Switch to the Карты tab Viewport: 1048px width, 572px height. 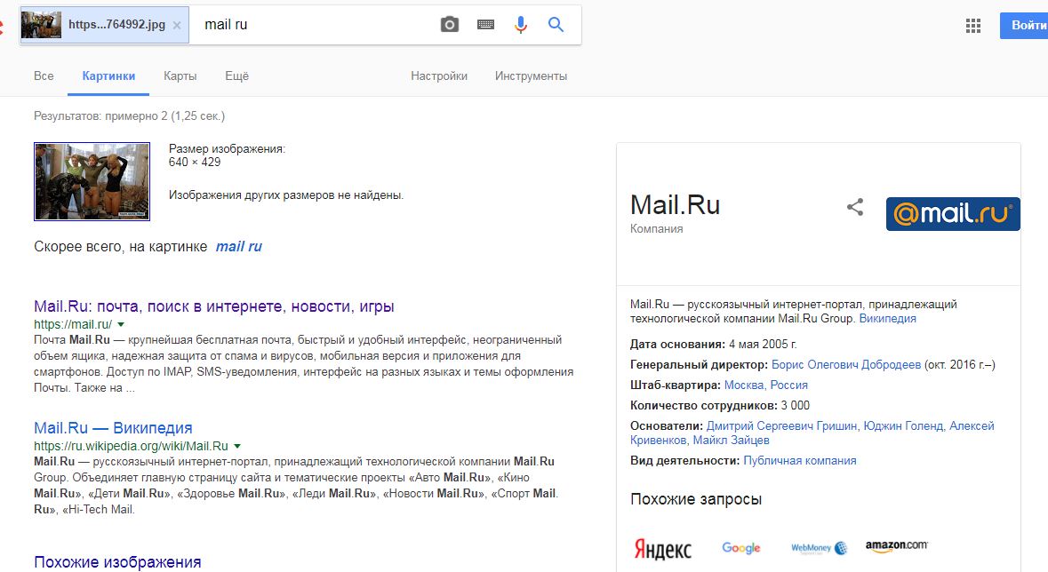coord(180,76)
